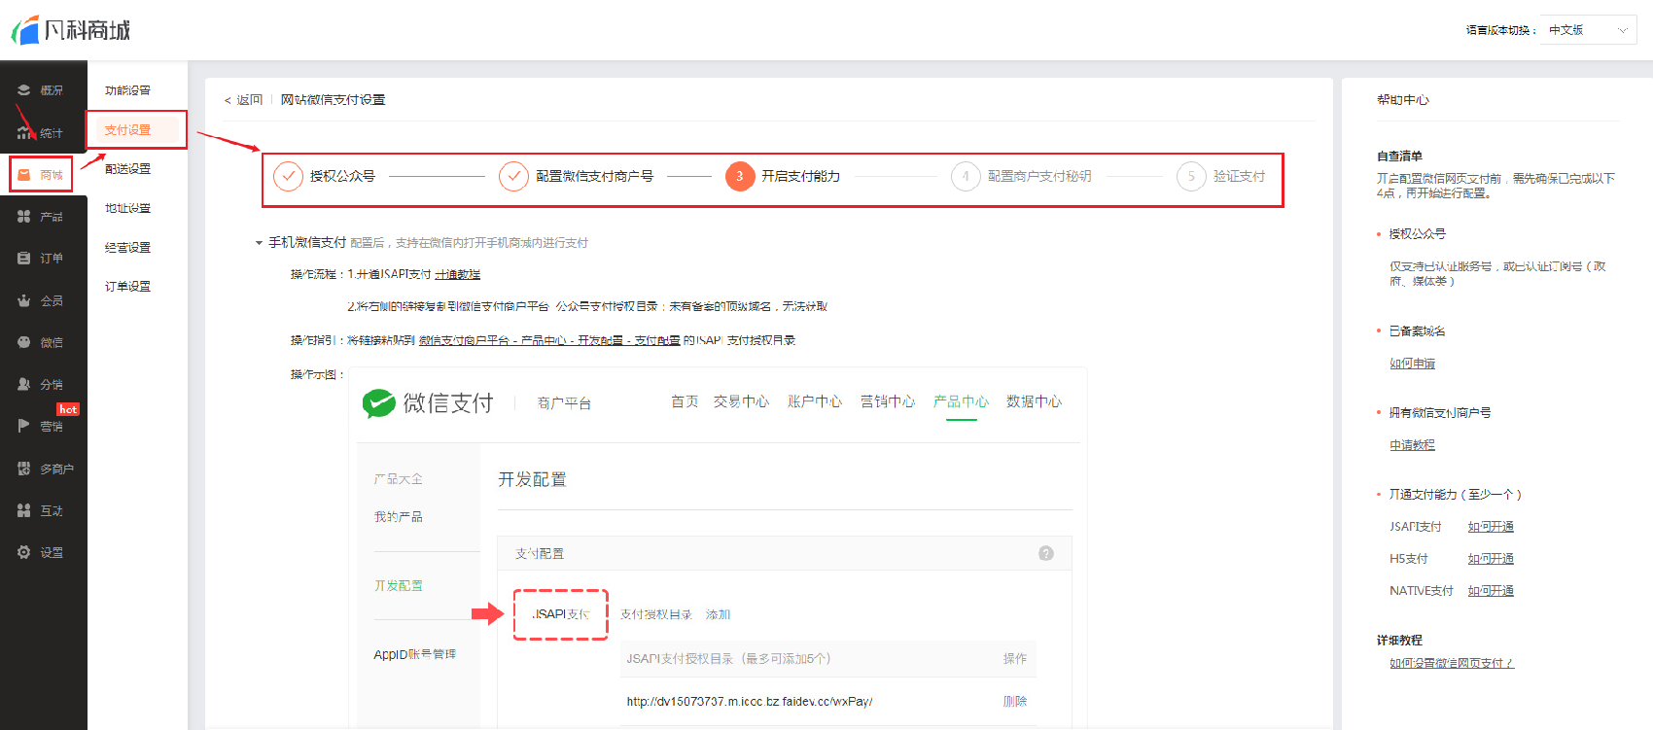Click the 详细教程 heading
The width and height of the screenshot is (1653, 730).
(1399, 641)
